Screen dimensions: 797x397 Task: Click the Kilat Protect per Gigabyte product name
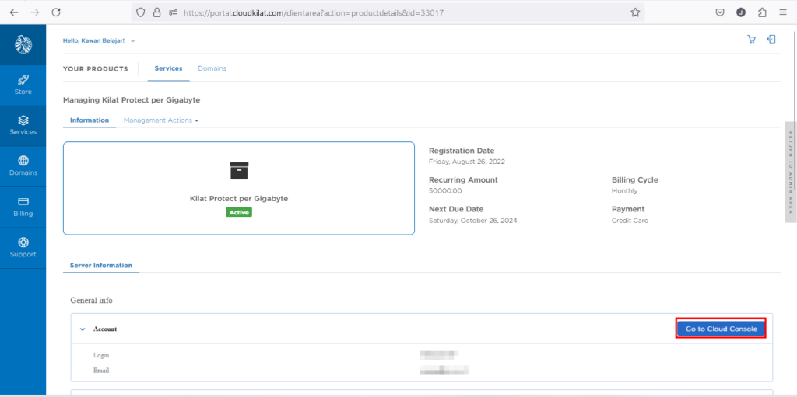pos(239,199)
